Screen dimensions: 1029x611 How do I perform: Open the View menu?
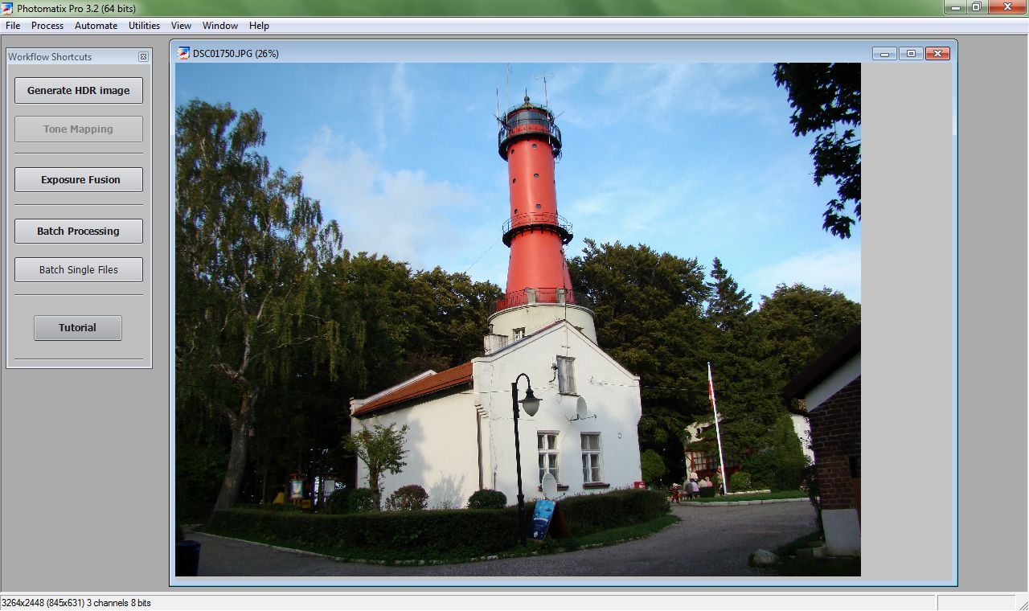pyautogui.click(x=181, y=26)
